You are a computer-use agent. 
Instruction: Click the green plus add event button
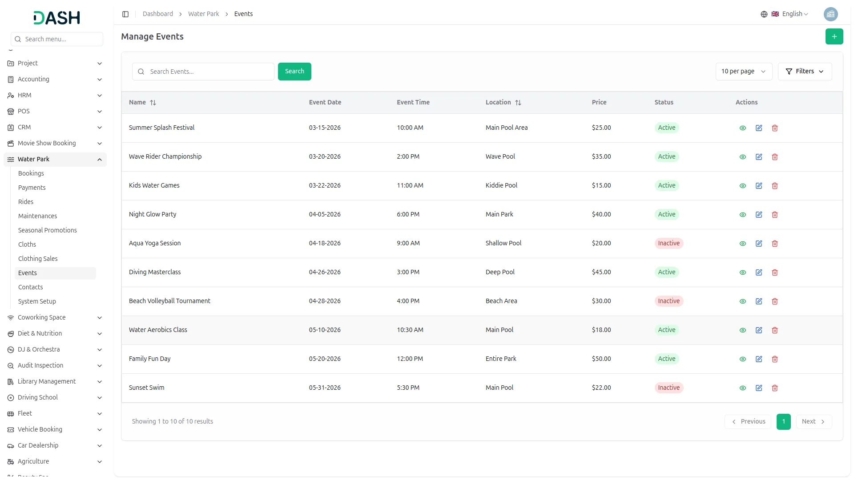834,36
